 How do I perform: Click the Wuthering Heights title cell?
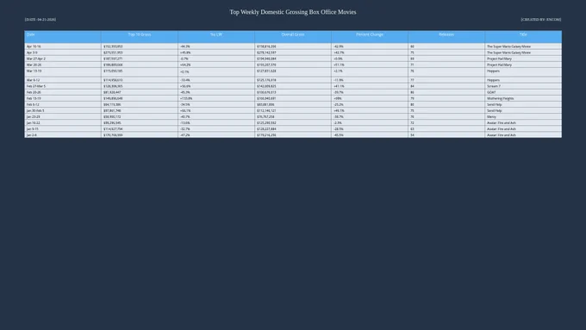click(x=523, y=98)
